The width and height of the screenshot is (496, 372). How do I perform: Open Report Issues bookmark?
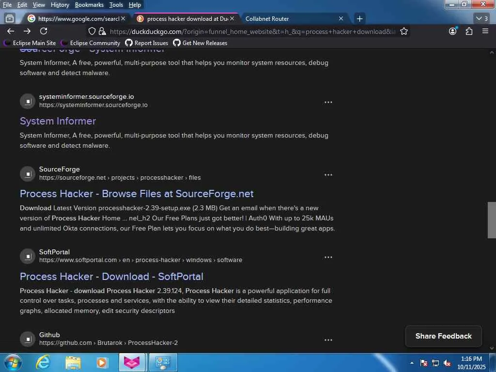pyautogui.click(x=146, y=43)
